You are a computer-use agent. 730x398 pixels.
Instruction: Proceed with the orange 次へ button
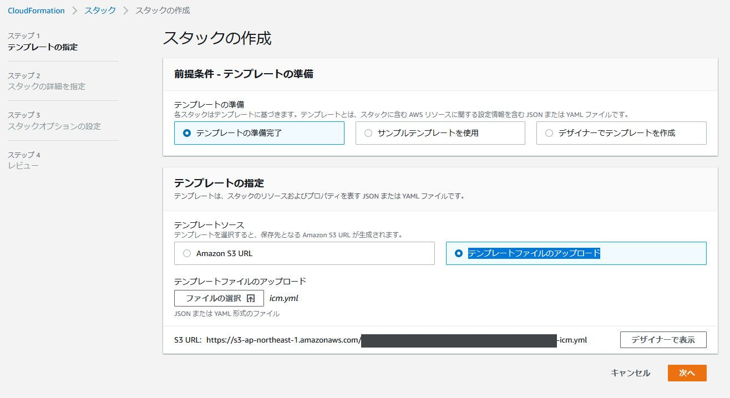tap(687, 373)
